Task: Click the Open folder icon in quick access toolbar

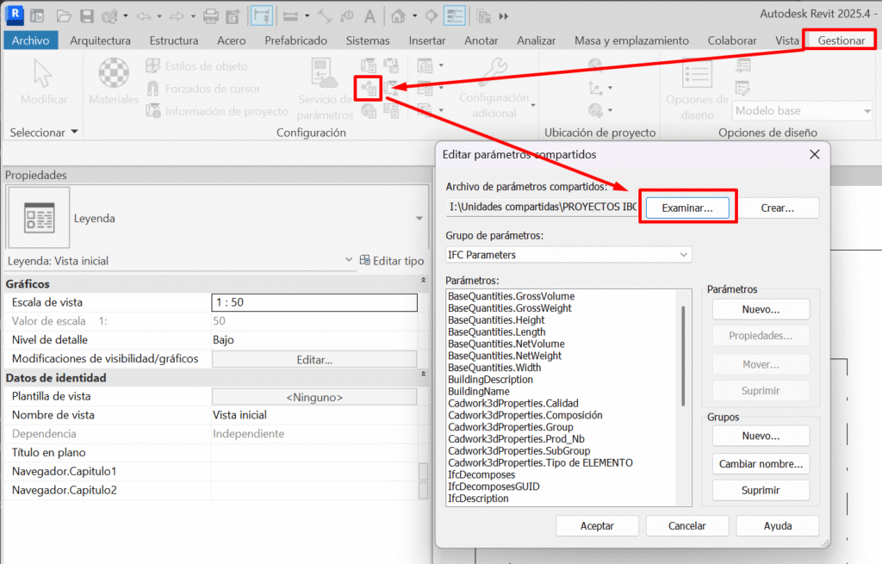Action: (x=64, y=16)
